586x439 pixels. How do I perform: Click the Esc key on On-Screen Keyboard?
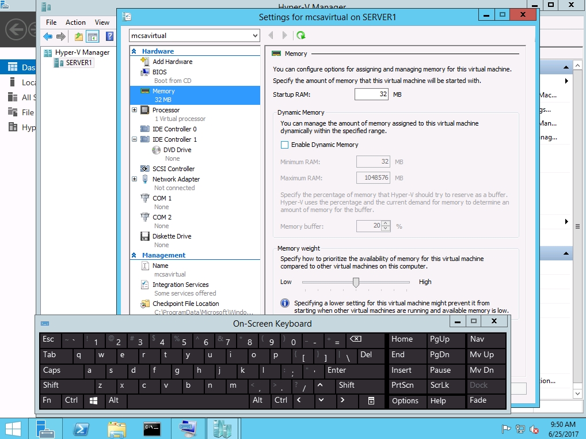51,339
